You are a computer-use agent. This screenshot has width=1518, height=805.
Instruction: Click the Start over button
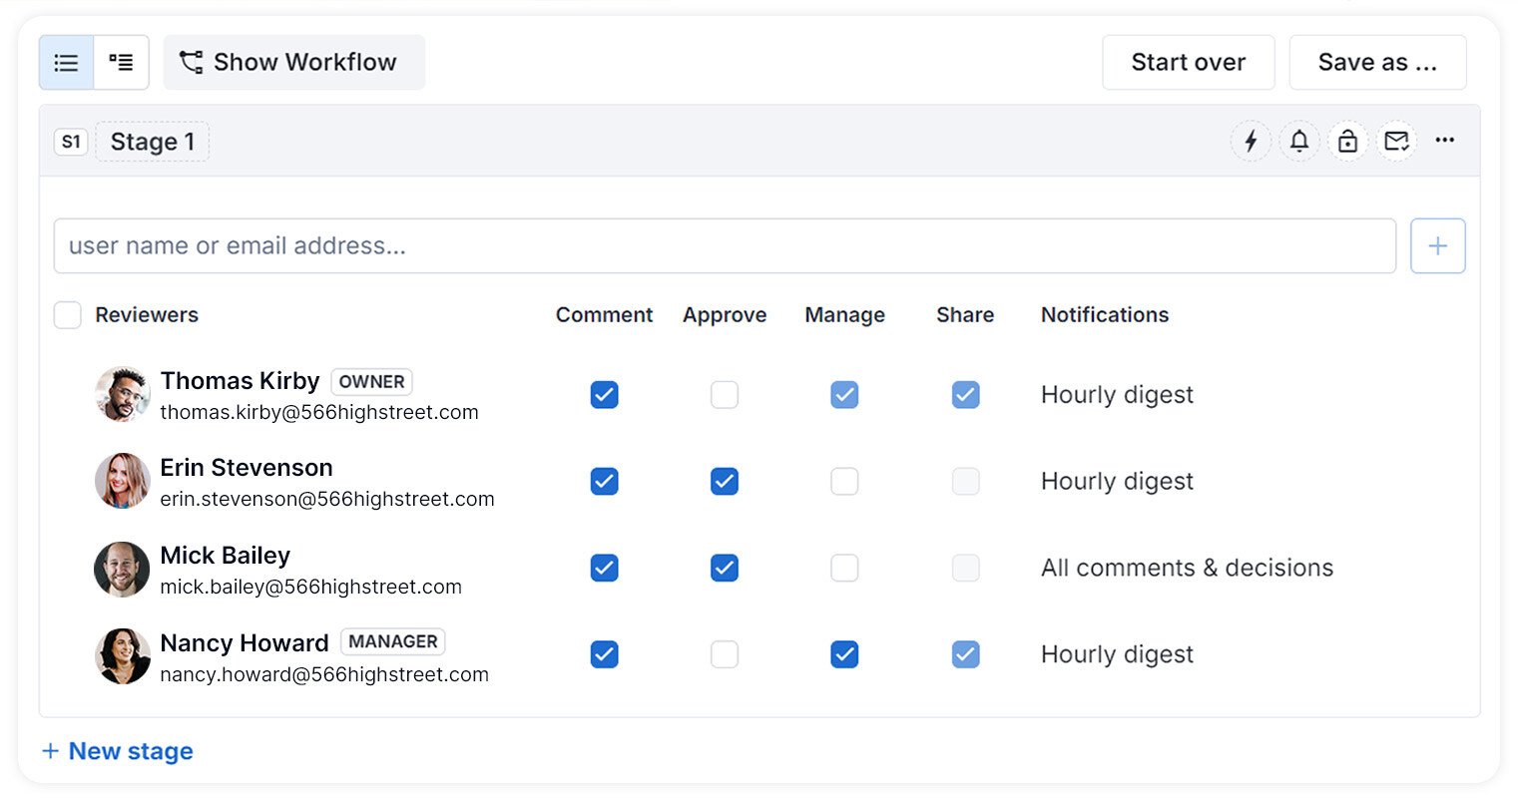tap(1188, 63)
